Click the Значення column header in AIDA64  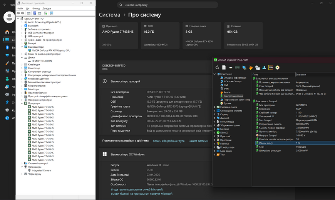point(315,75)
